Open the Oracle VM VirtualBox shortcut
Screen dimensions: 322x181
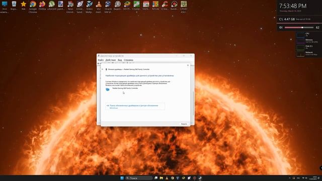coord(108,7)
